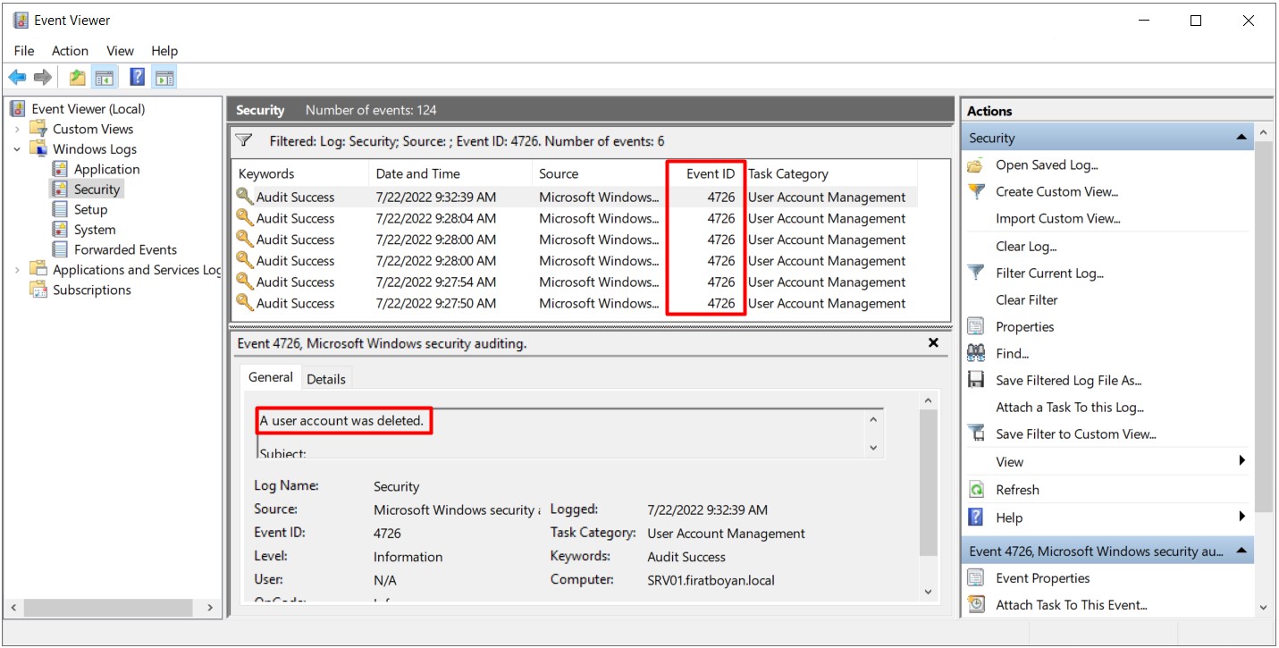Screen dimensions: 1279x648
Task: Click down arrow of the description text scrollbar
Action: tap(873, 448)
